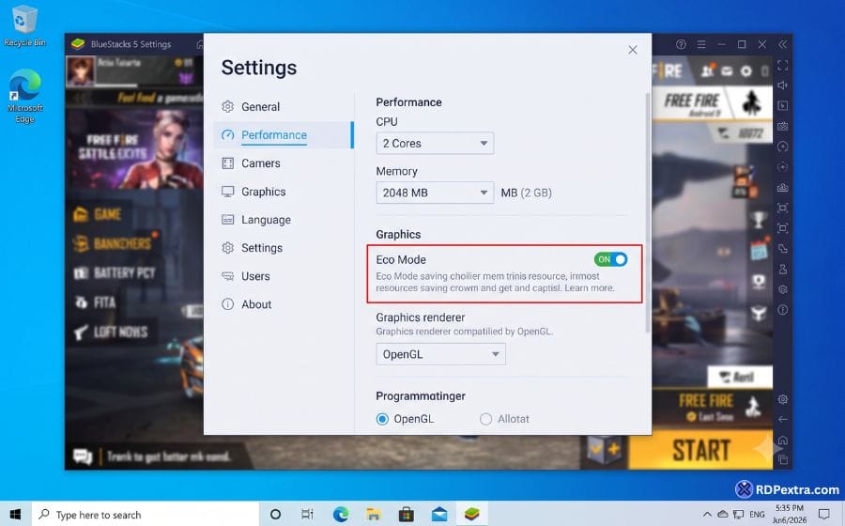The height and width of the screenshot is (526, 845).
Task: Click the Settings dialog vertical scrollbar
Action: [x=648, y=213]
